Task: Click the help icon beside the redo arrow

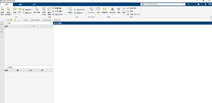Action: coord(199,4)
